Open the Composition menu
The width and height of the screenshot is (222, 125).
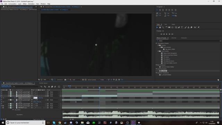12,4
